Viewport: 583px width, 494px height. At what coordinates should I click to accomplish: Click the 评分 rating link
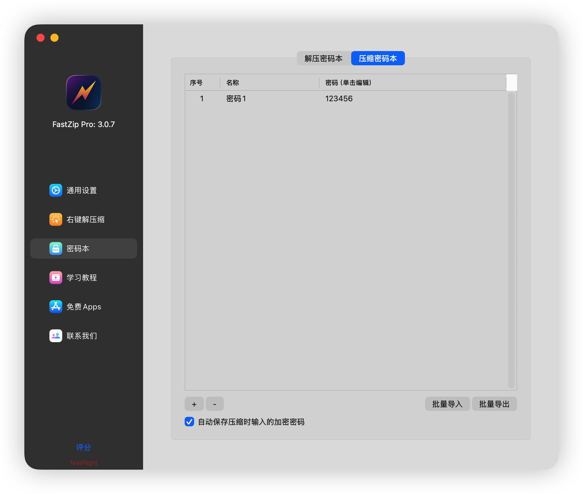pos(83,447)
